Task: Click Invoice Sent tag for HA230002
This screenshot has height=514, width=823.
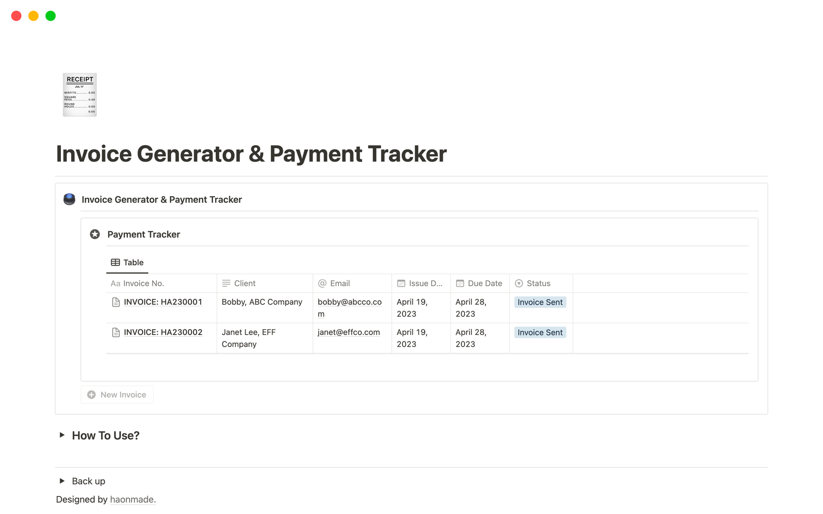Action: [540, 332]
